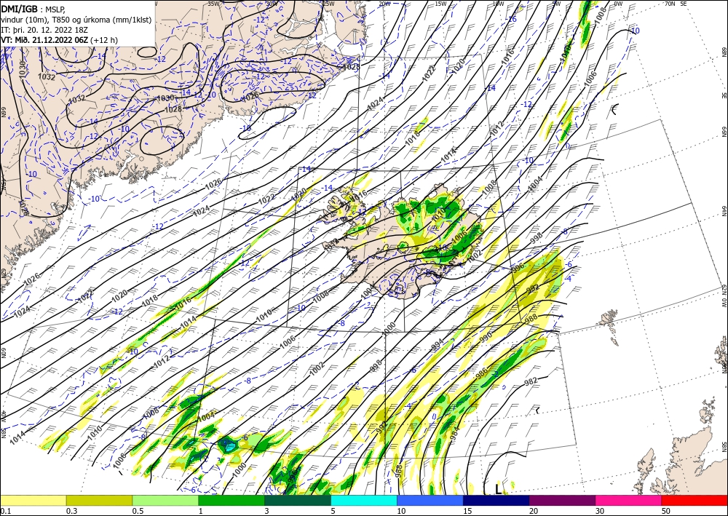Click the legend value '50'
The height and width of the screenshot is (516, 728).
[666, 511]
